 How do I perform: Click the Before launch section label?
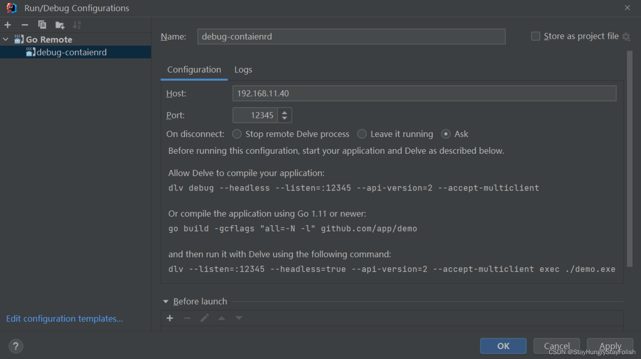200,301
